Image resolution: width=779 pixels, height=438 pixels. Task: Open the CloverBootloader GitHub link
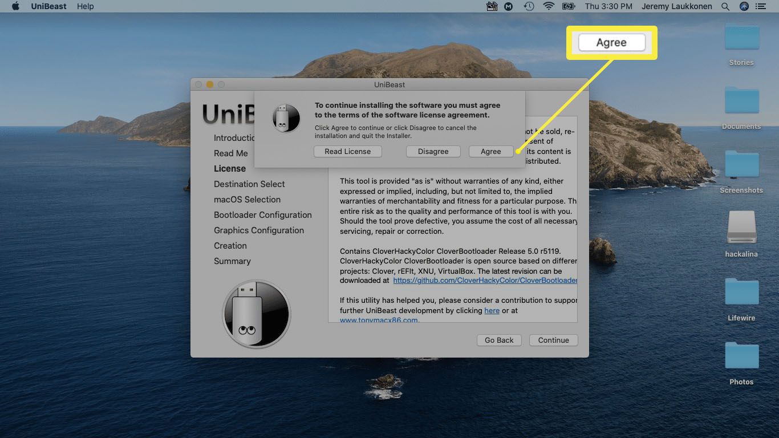pos(485,280)
